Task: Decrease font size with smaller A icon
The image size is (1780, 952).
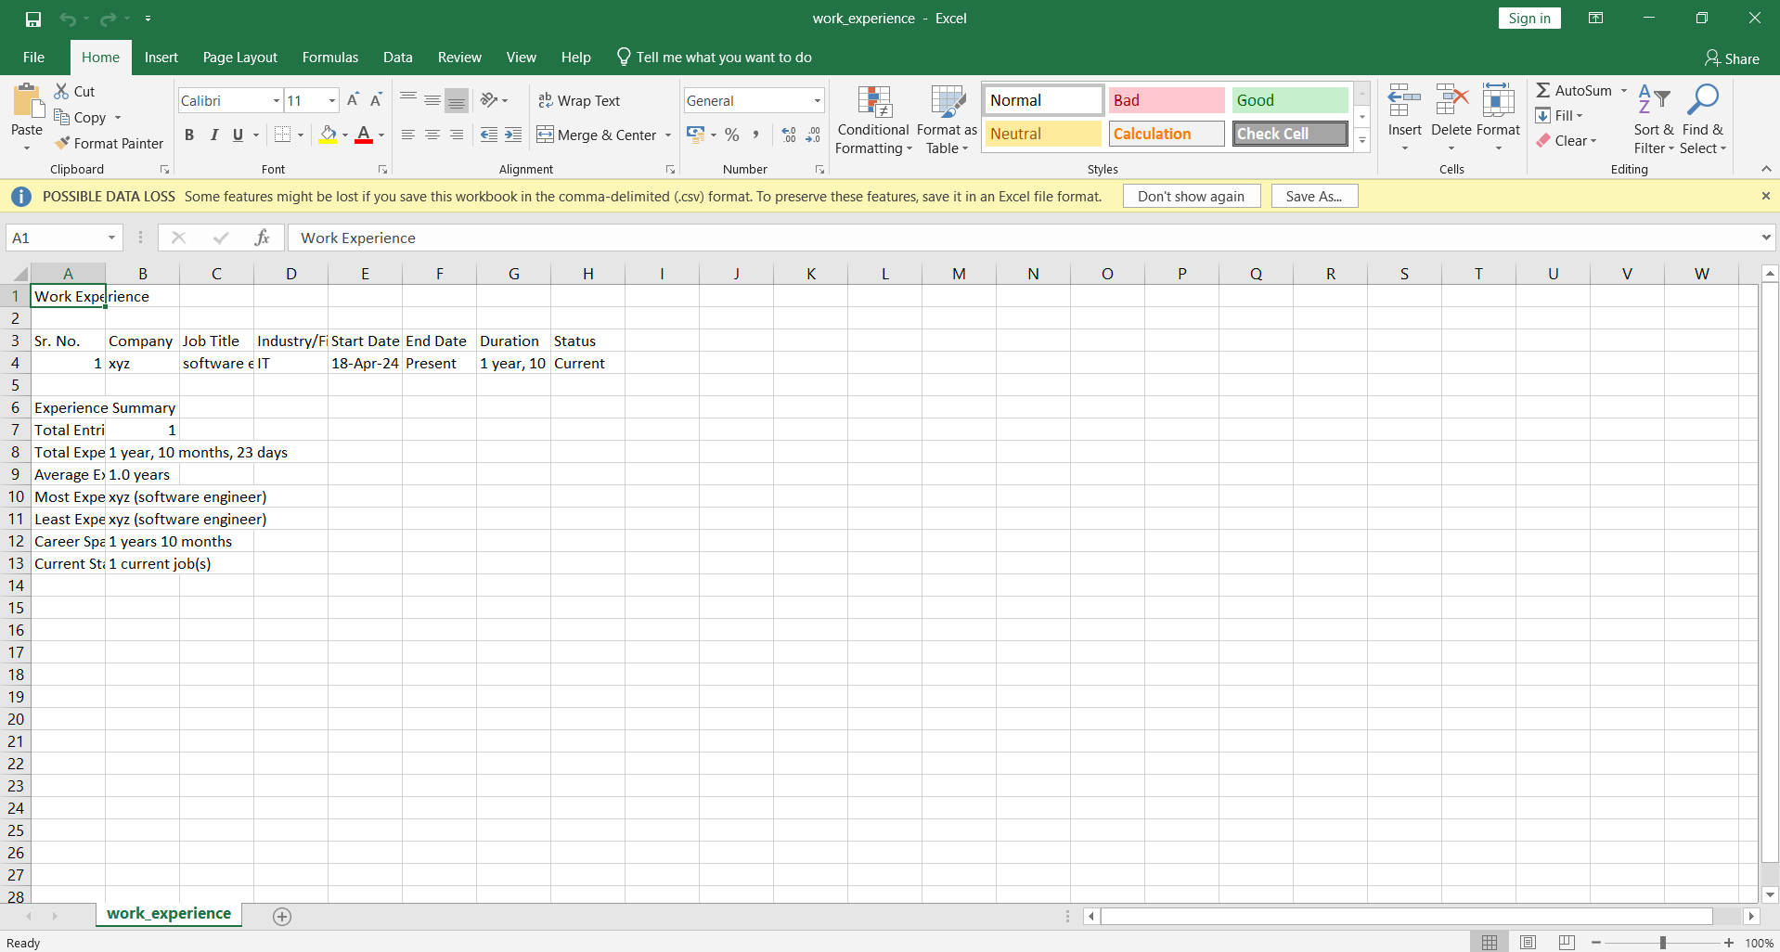Action: [376, 100]
